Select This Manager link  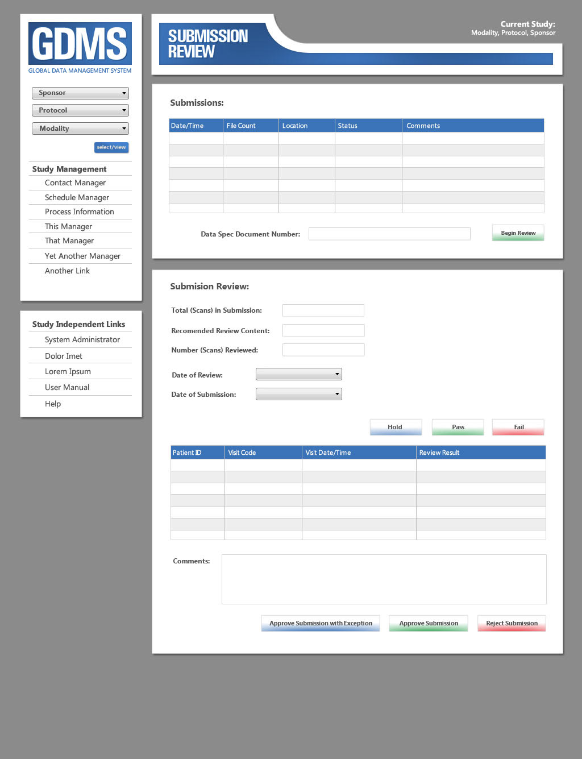pos(68,226)
